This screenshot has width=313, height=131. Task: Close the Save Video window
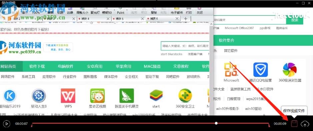coord(309,3)
